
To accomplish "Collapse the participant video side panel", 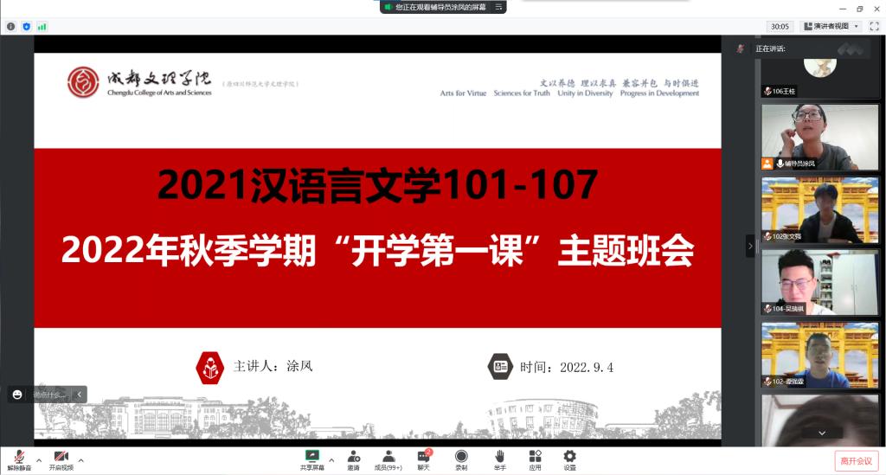I will [x=750, y=246].
